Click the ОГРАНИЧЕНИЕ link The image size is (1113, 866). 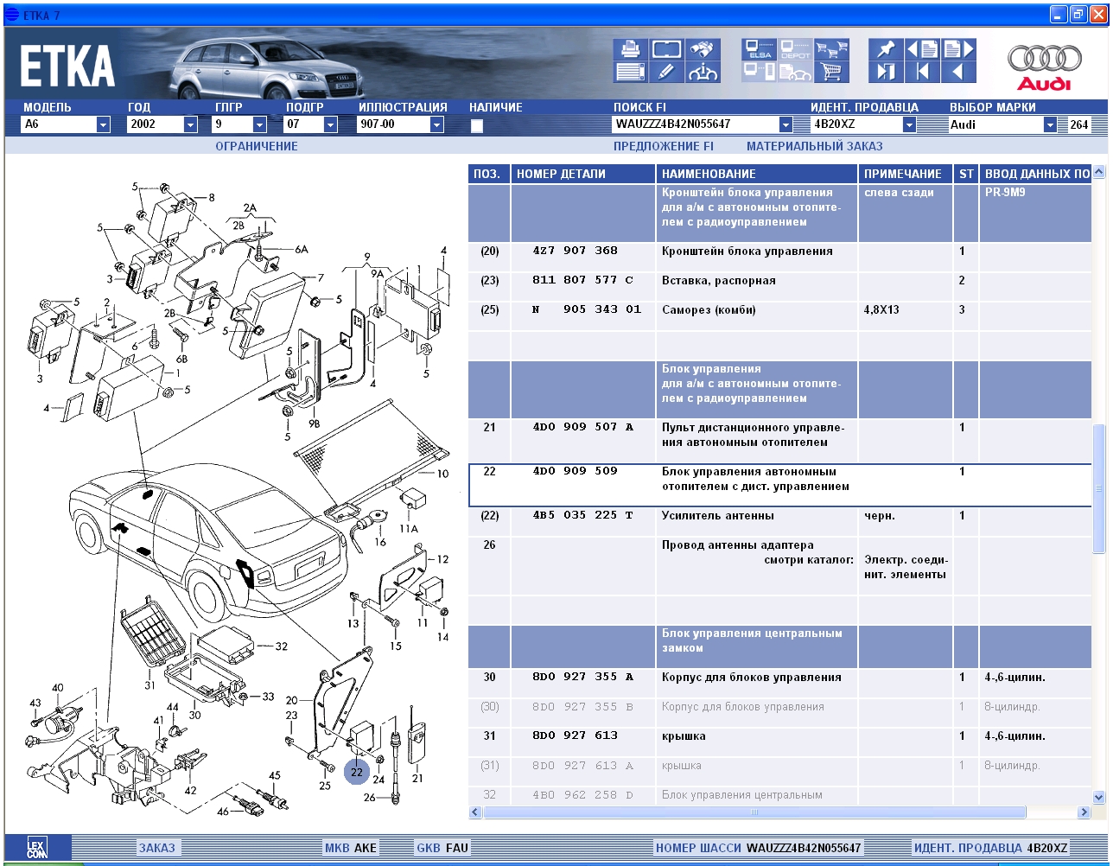[257, 146]
